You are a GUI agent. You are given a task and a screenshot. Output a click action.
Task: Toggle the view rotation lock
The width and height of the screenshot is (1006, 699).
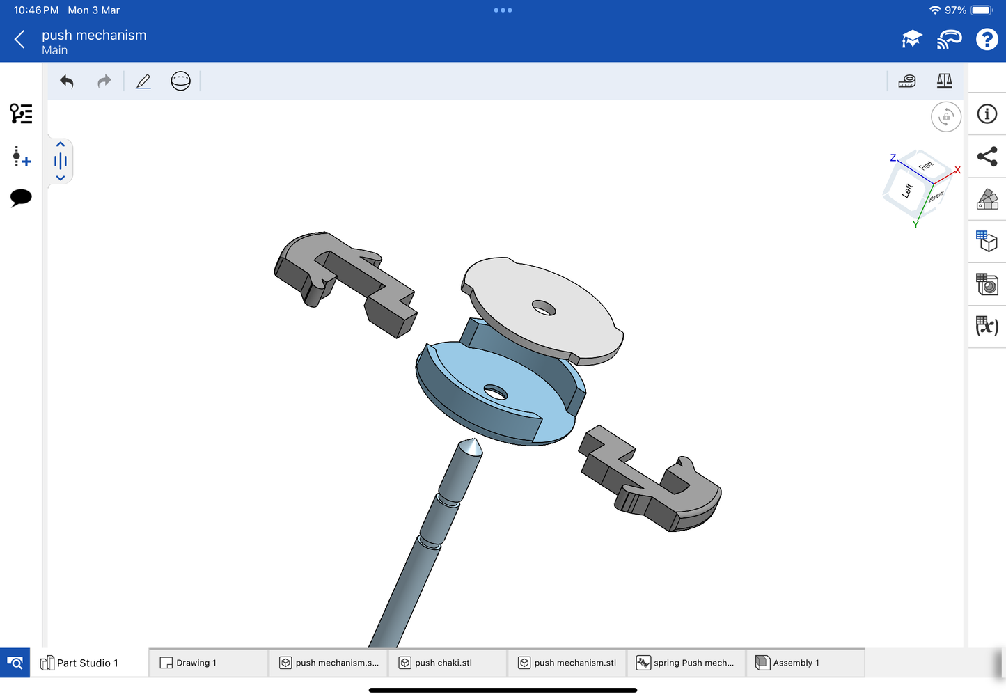pyautogui.click(x=945, y=117)
